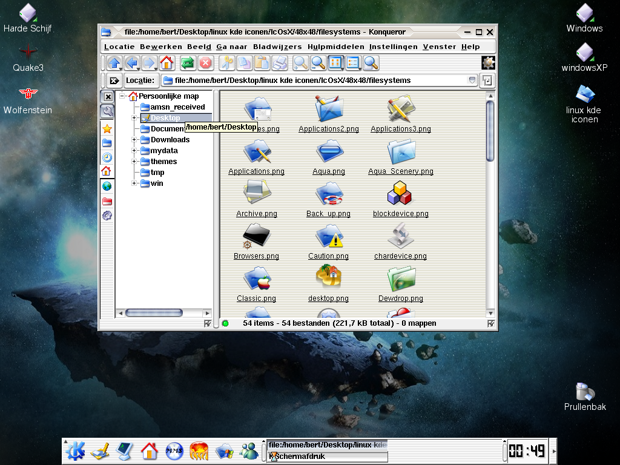Switch to detailed list view mode

[353, 63]
